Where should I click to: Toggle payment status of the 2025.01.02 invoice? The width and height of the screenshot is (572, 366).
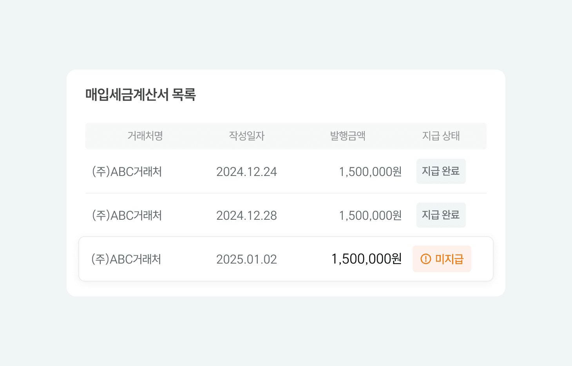pyautogui.click(x=442, y=258)
